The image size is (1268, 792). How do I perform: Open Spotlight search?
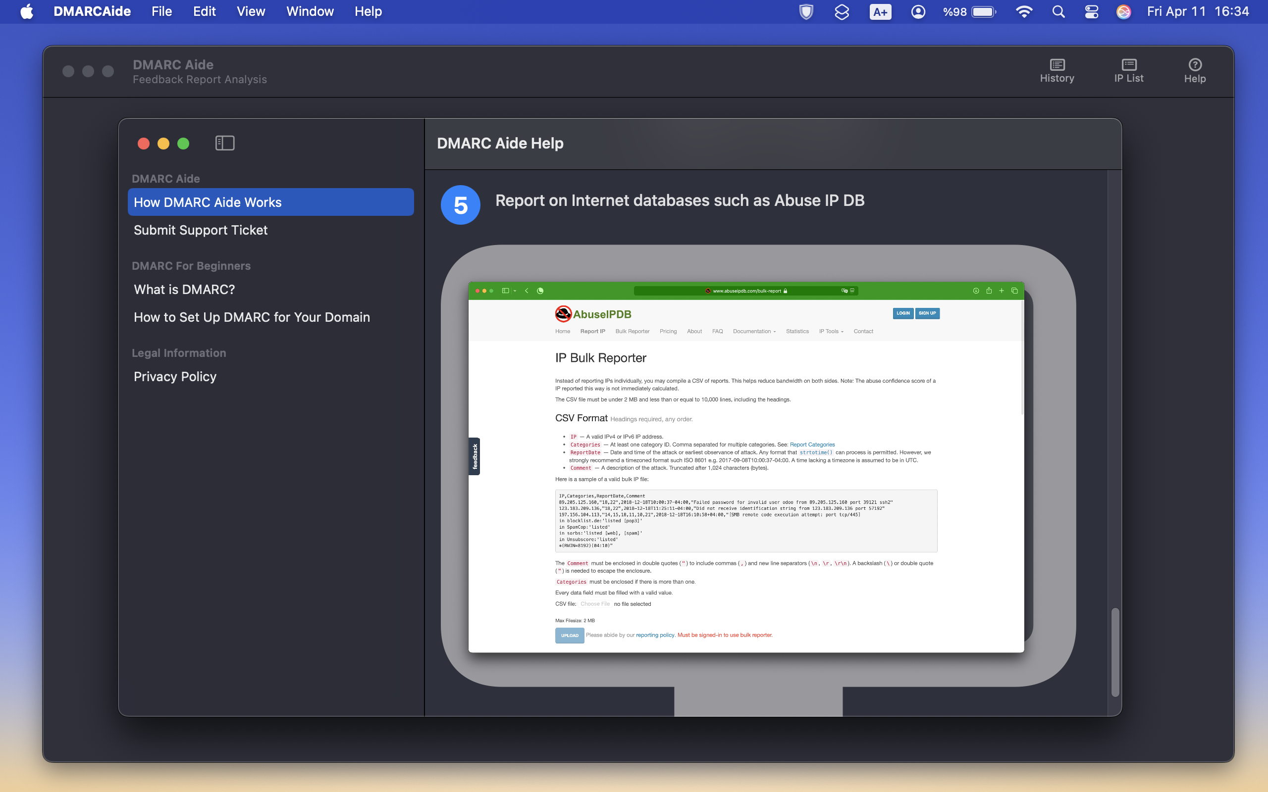[1058, 11]
